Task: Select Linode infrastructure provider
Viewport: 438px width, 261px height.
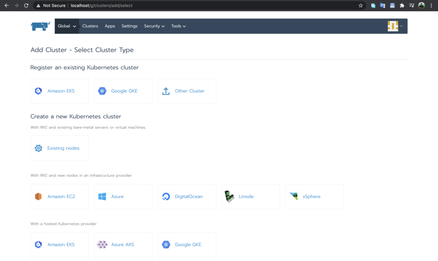Action: pyautogui.click(x=251, y=196)
